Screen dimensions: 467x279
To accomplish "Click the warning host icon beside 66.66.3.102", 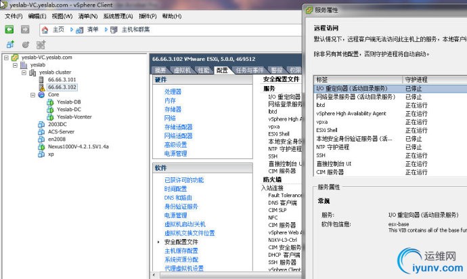I will [42, 87].
